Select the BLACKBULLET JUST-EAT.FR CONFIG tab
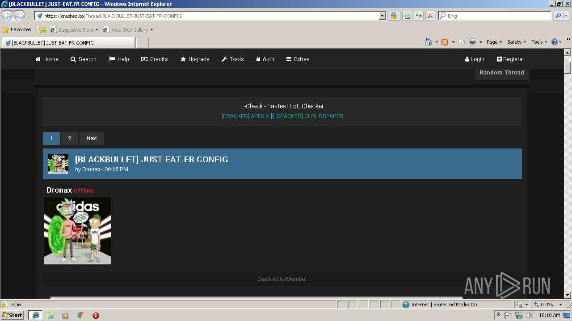 tap(68, 43)
